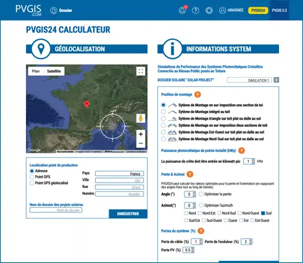Screen dimensions: 303x263
Task: Click the ENREGISTRER button
Action: (128, 214)
